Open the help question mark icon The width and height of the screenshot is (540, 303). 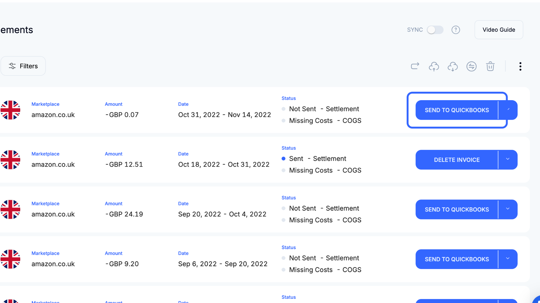(456, 30)
